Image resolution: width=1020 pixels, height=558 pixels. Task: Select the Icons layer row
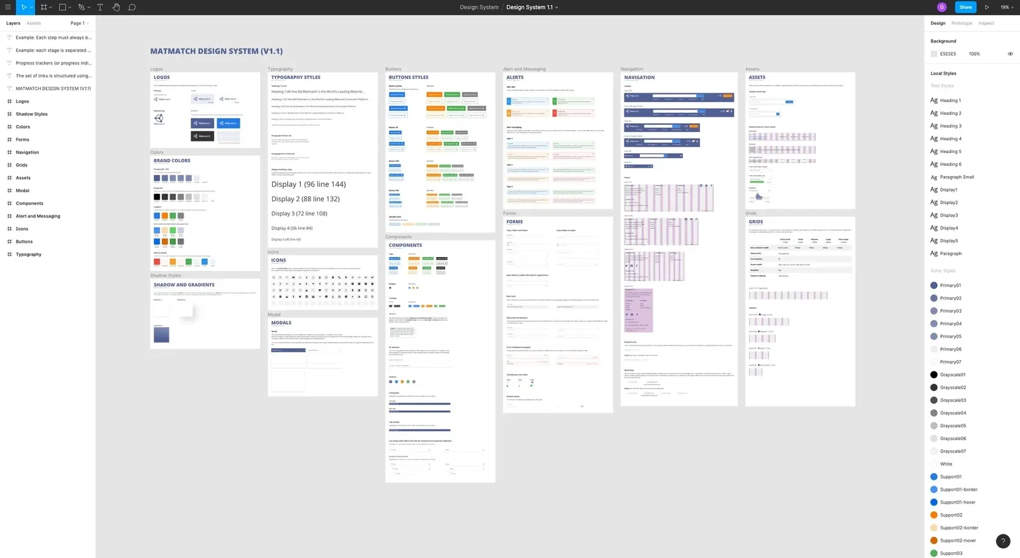tap(48, 229)
